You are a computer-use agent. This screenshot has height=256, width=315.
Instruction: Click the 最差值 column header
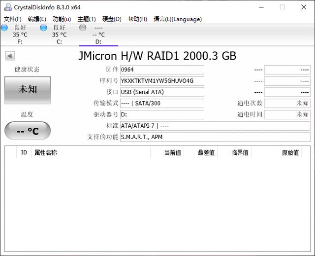[201, 152]
